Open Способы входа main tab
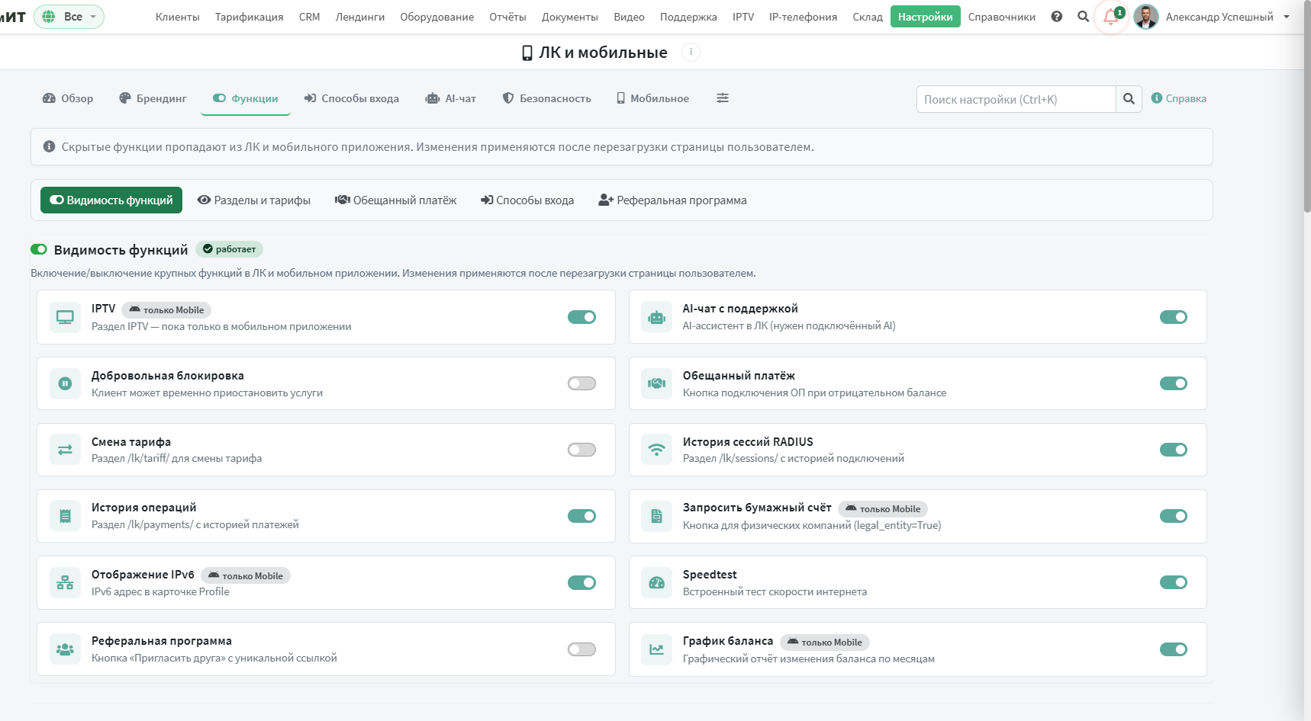Viewport: 1311px width, 721px height. pos(351,98)
